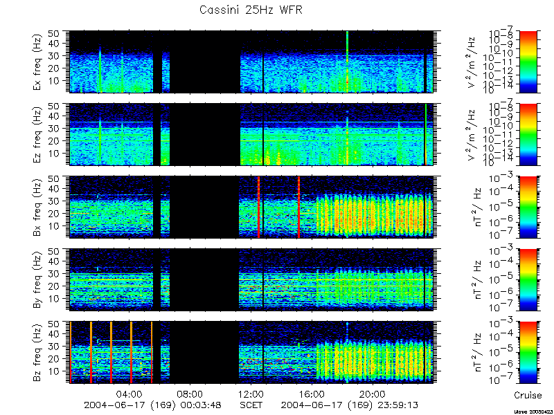Click the "12:00" time axis label
Image resolution: width=554 pixels, height=415 pixels.
251,394
